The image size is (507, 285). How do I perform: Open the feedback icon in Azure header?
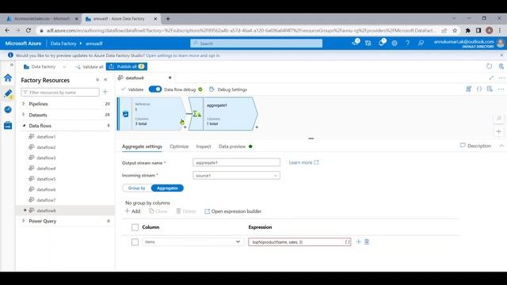click(421, 43)
